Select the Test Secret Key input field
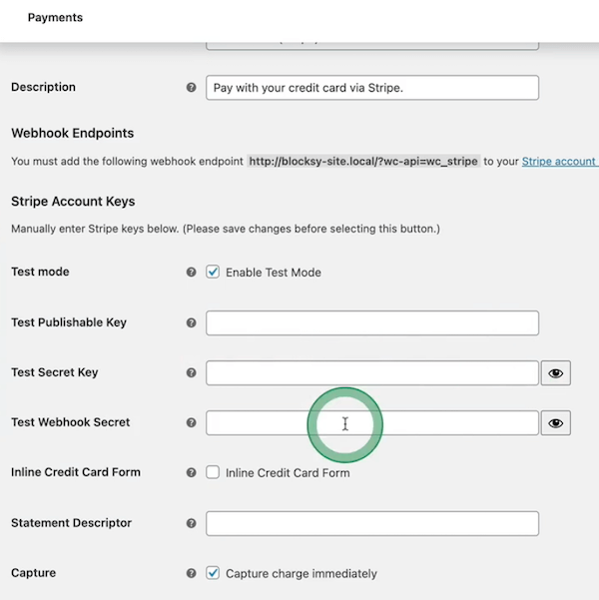 (x=371, y=373)
